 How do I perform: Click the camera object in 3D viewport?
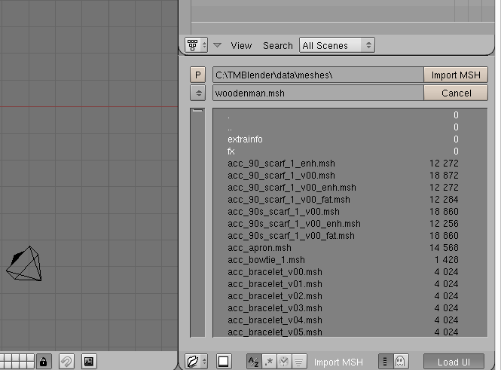24,264
